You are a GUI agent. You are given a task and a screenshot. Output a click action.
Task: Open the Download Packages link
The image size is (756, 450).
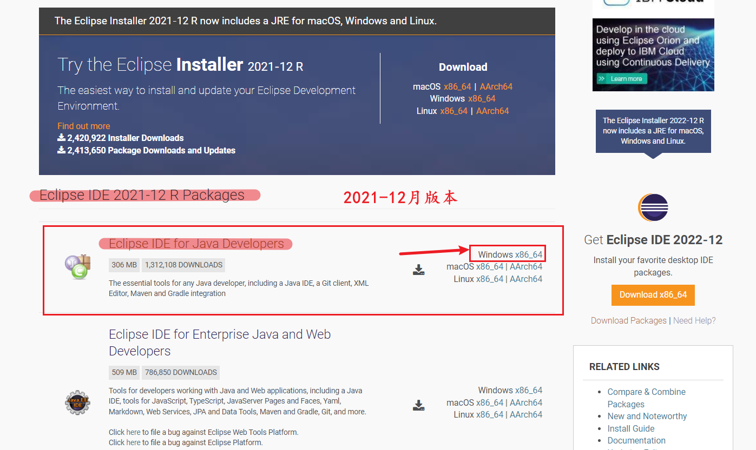click(629, 320)
